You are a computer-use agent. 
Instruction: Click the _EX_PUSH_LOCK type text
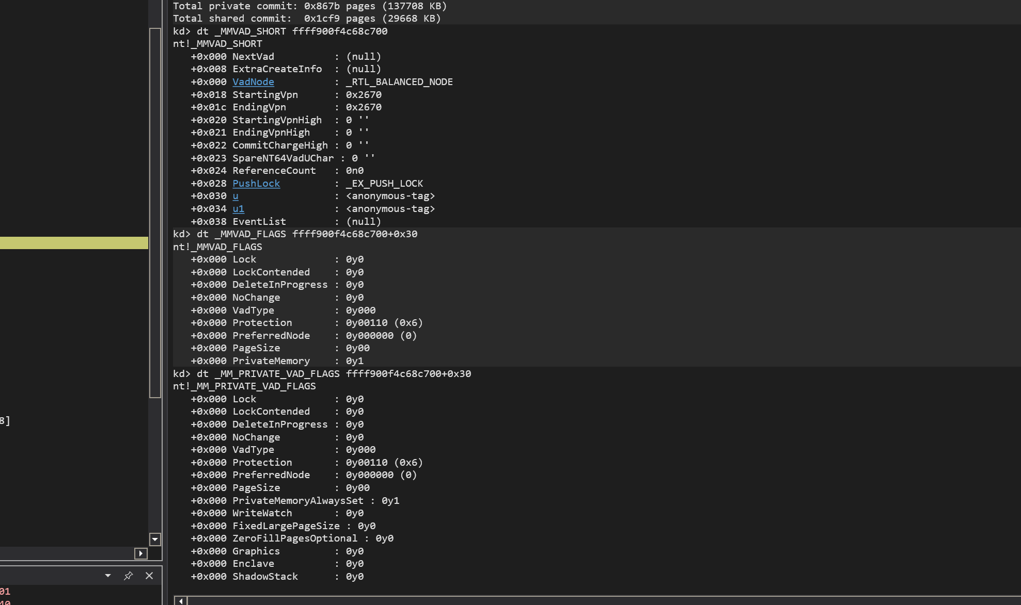[x=384, y=184]
